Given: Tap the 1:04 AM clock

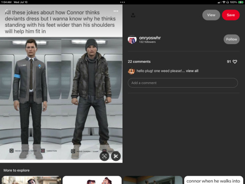Looking at the screenshot, I should click(x=6, y=2).
